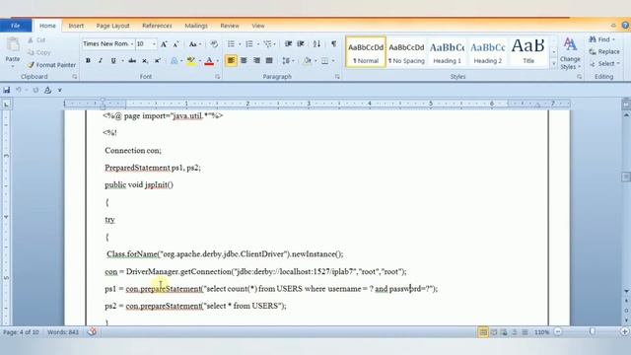
Task: Click Find in Editing group
Action: pyautogui.click(x=601, y=39)
